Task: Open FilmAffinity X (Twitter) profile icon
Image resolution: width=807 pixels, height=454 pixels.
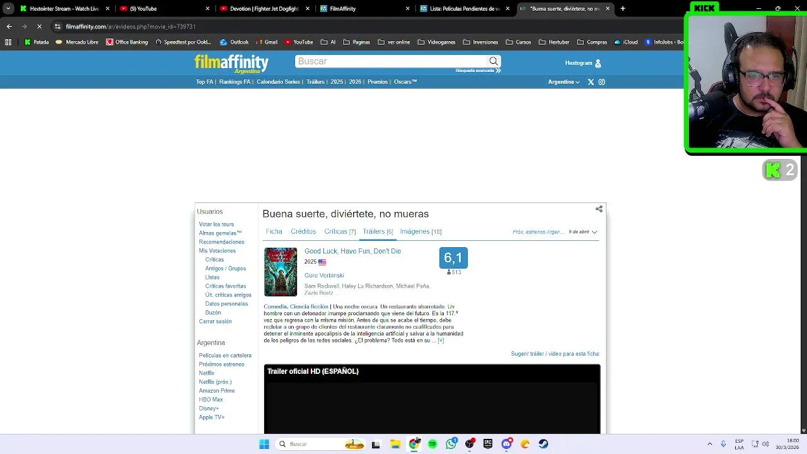Action: pyautogui.click(x=591, y=82)
